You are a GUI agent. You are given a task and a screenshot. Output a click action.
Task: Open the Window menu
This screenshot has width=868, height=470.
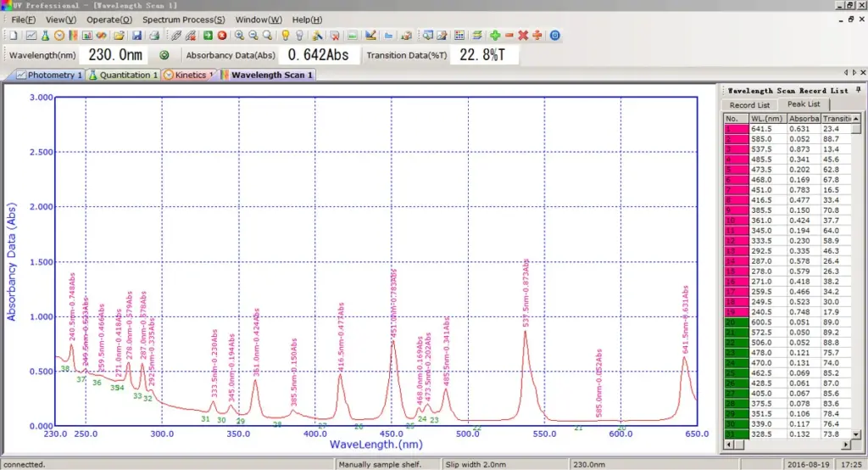pos(259,20)
